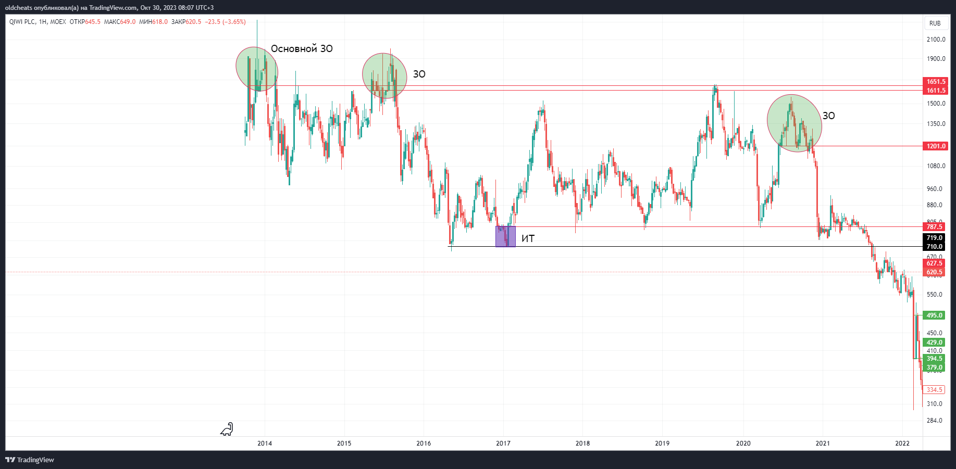This screenshot has height=469, width=956.
Task: Click the 2015 label on the time axis
Action: pos(344,443)
